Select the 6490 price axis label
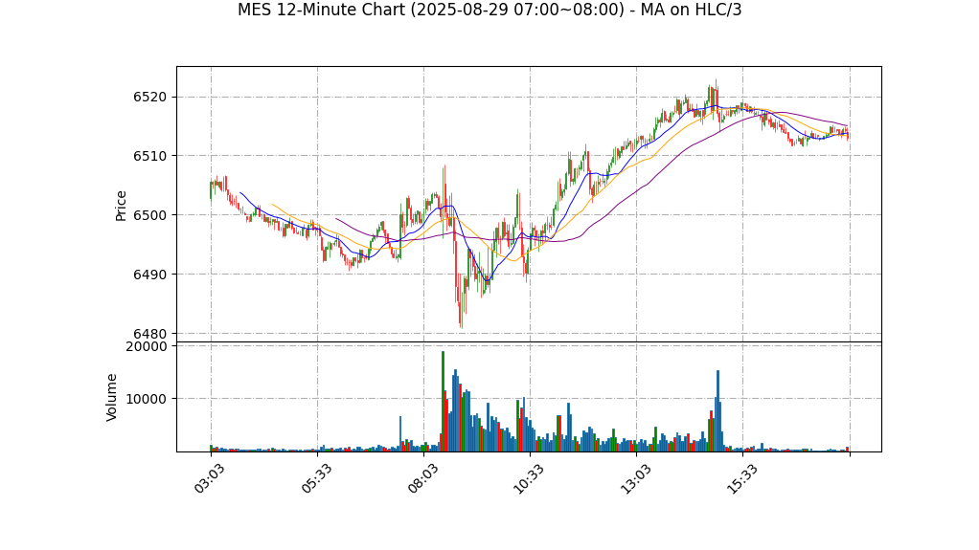 pos(149,275)
